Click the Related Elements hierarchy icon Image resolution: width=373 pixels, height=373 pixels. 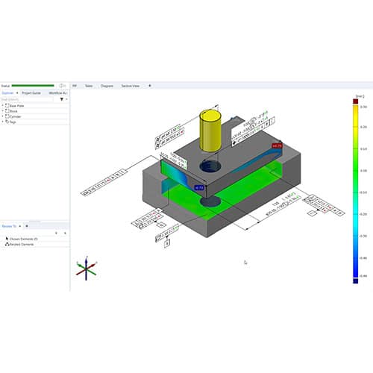(7, 244)
